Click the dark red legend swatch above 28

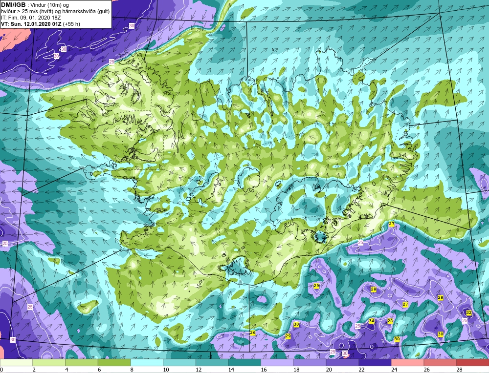click(472, 363)
